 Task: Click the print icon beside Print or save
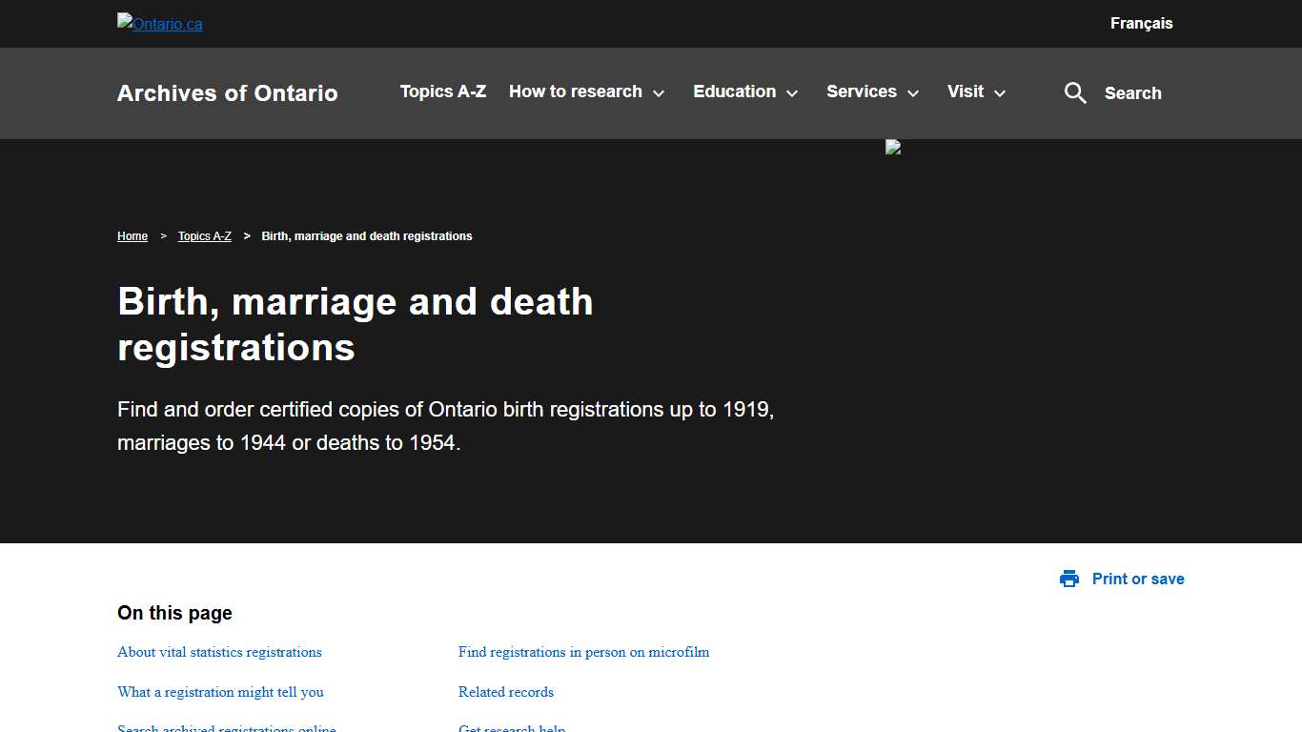pyautogui.click(x=1069, y=578)
